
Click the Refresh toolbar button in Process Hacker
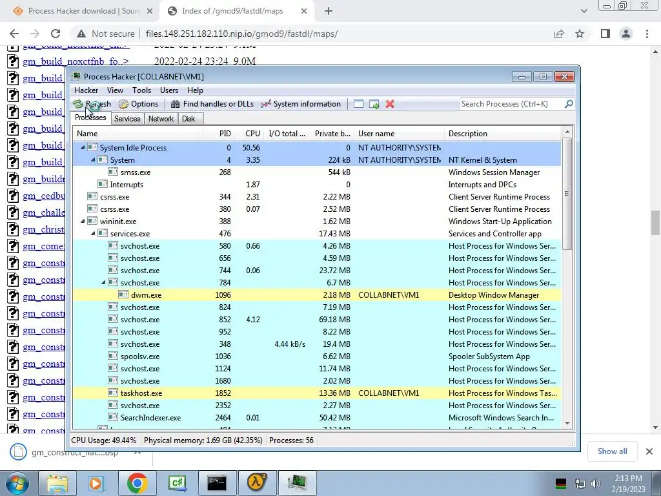(x=92, y=104)
